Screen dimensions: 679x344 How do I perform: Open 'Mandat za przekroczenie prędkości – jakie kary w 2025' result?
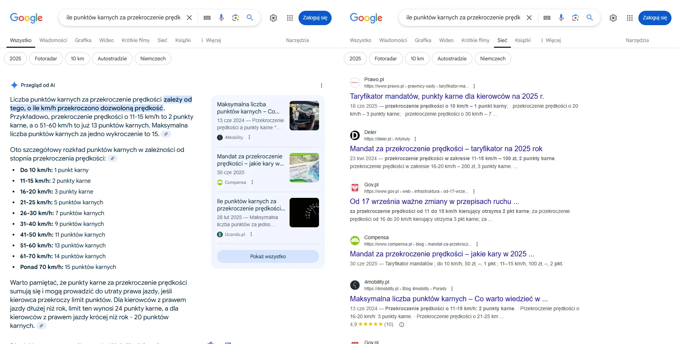click(x=442, y=254)
